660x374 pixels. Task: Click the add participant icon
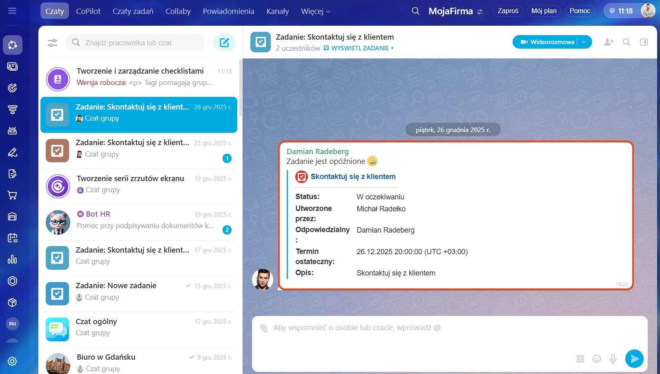point(609,42)
